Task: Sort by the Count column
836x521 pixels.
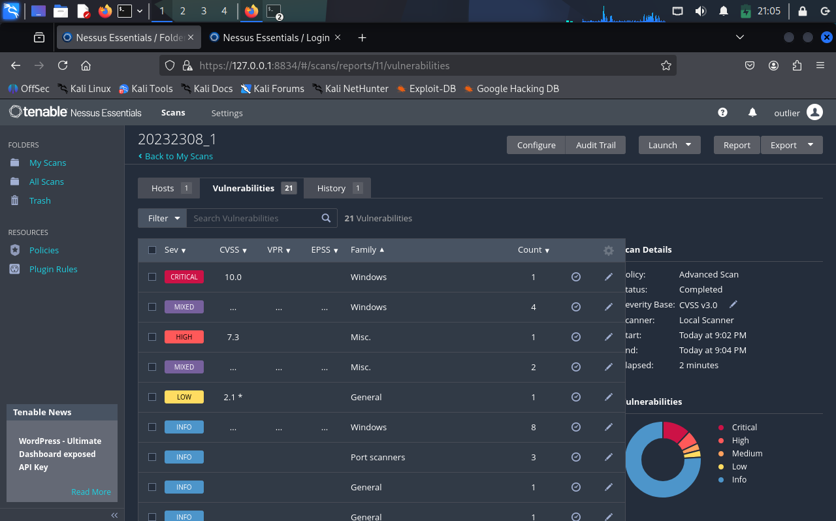Action: tap(534, 250)
